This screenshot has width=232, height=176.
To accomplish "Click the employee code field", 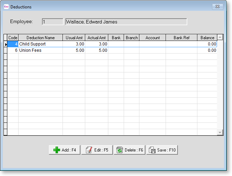I will (52, 22).
